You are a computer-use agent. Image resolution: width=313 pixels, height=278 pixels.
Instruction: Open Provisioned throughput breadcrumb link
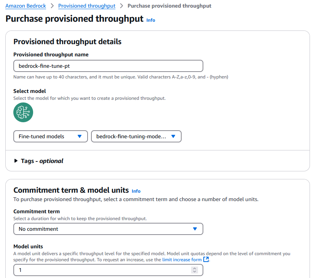87,6
